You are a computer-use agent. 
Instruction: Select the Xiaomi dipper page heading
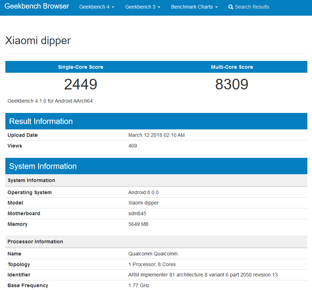[38, 41]
